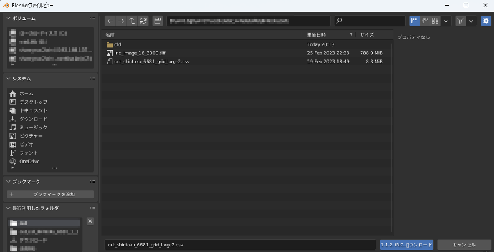Click the Today 20:13 date cell

[320, 44]
